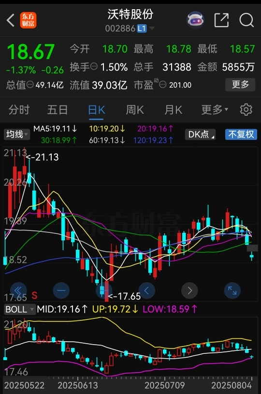Open chart settings gear icon

click(x=246, y=109)
